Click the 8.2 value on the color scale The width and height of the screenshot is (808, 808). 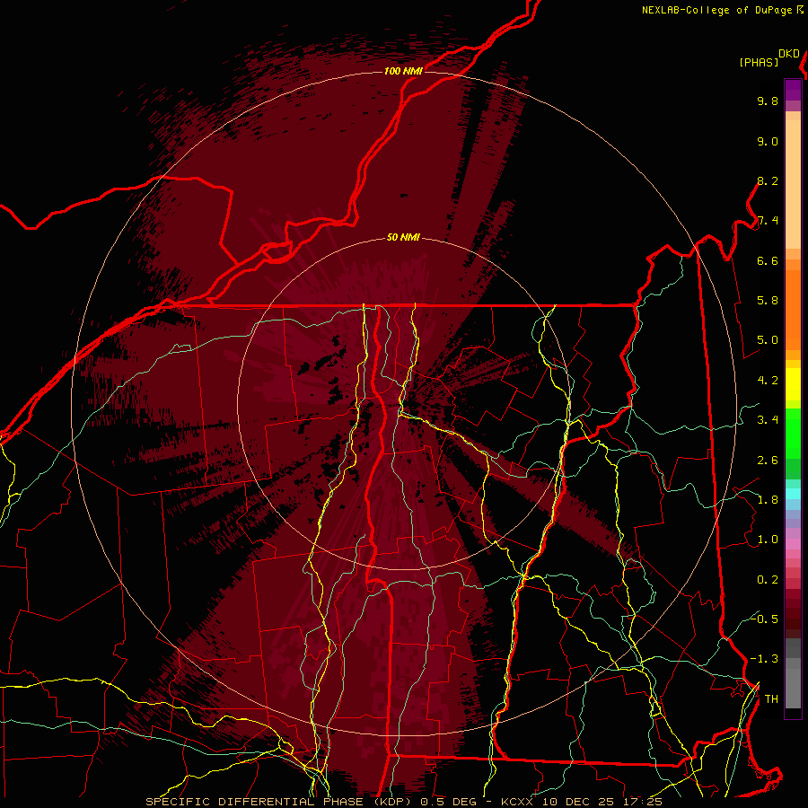click(x=768, y=180)
